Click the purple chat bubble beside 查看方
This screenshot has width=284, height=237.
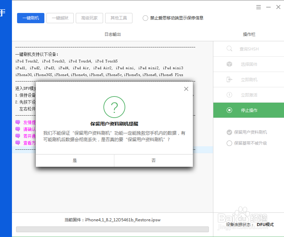pos(18,143)
